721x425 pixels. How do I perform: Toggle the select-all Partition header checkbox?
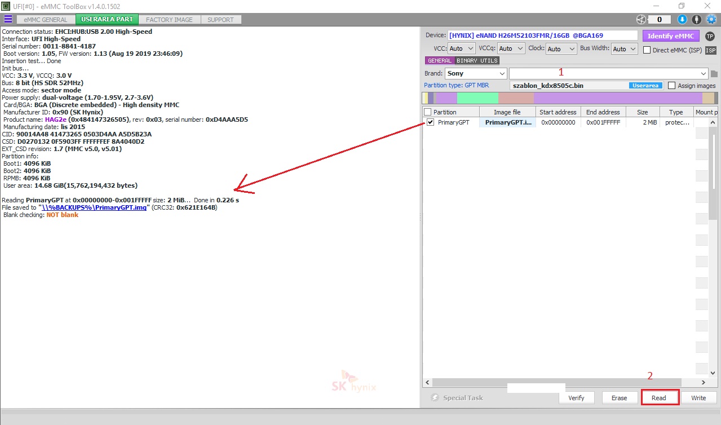[x=428, y=112]
